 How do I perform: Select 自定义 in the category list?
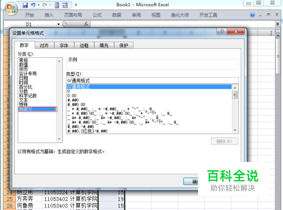pos(37,109)
